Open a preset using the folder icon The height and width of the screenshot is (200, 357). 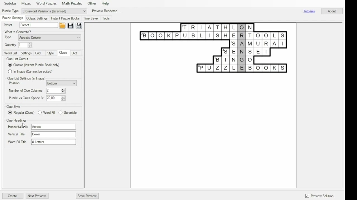pos(62,25)
